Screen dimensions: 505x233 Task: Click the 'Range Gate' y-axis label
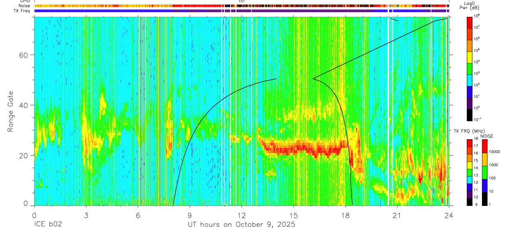tap(11, 111)
